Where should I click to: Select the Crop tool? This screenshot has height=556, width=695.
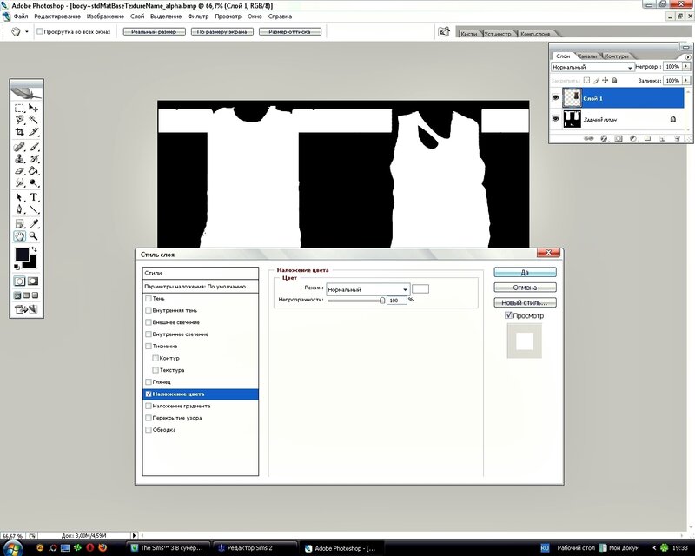coord(19,132)
